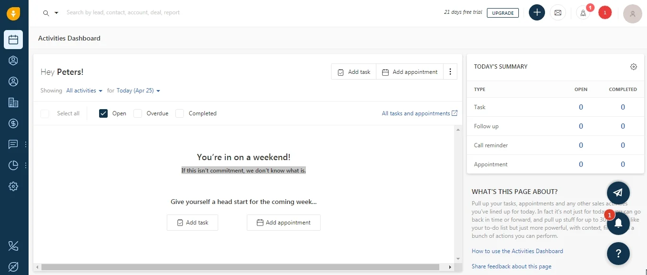Open the user profile avatar

(633, 13)
